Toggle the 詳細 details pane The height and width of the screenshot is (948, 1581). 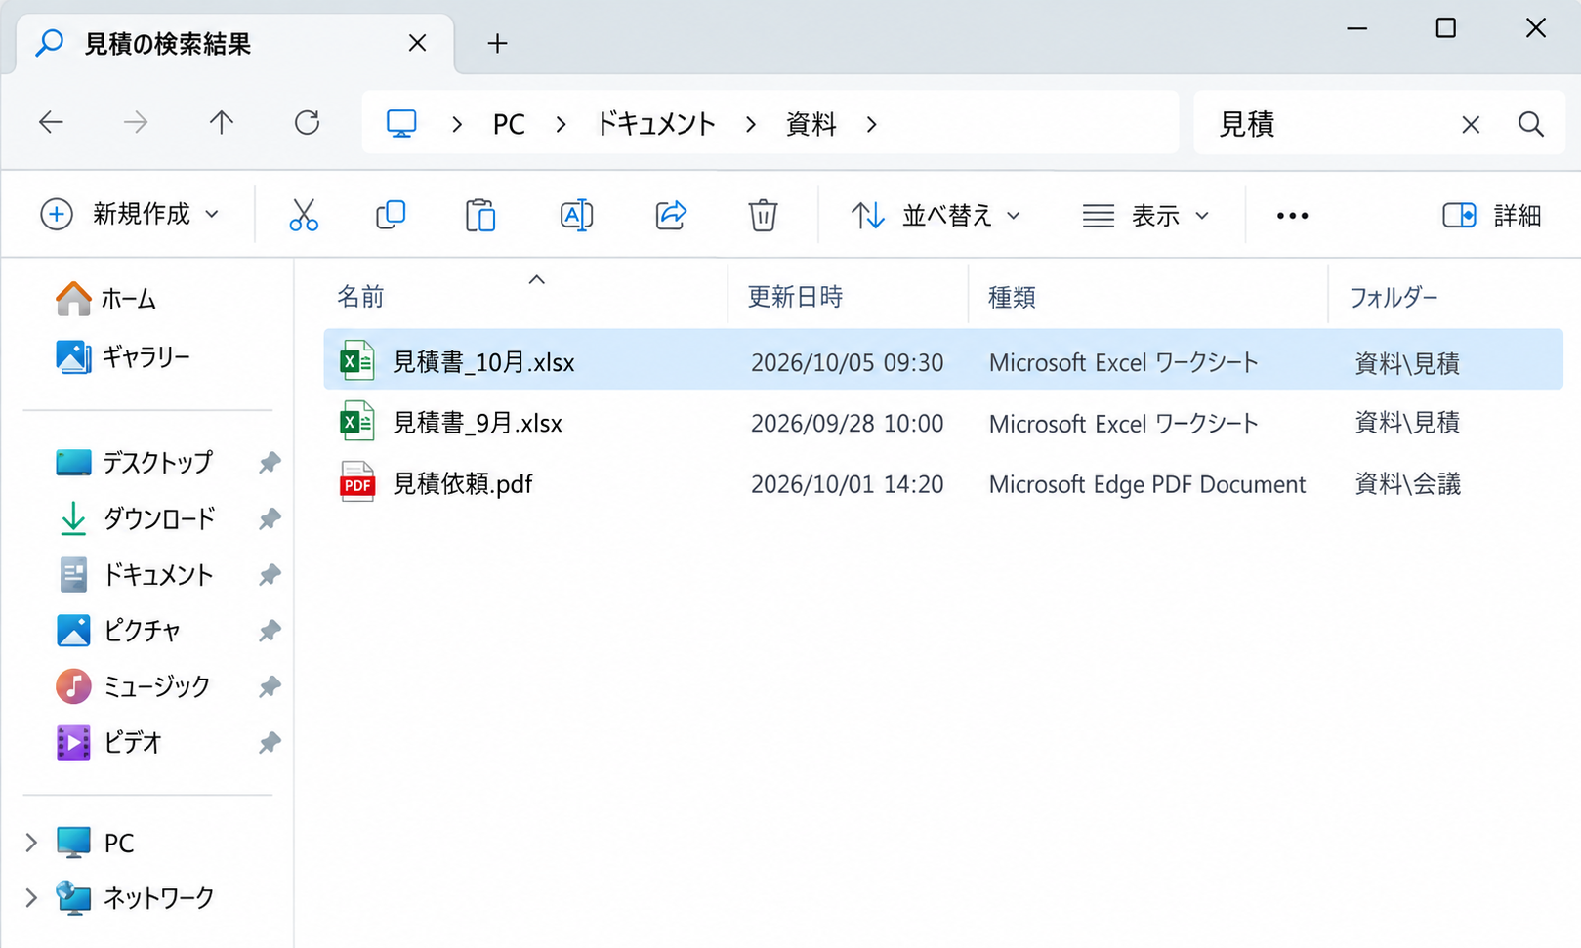(x=1491, y=215)
